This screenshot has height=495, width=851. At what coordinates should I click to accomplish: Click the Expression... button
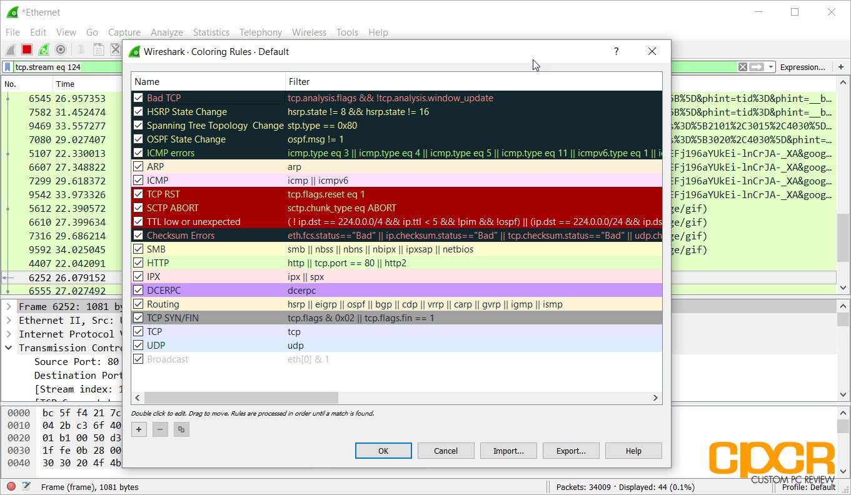coord(803,67)
